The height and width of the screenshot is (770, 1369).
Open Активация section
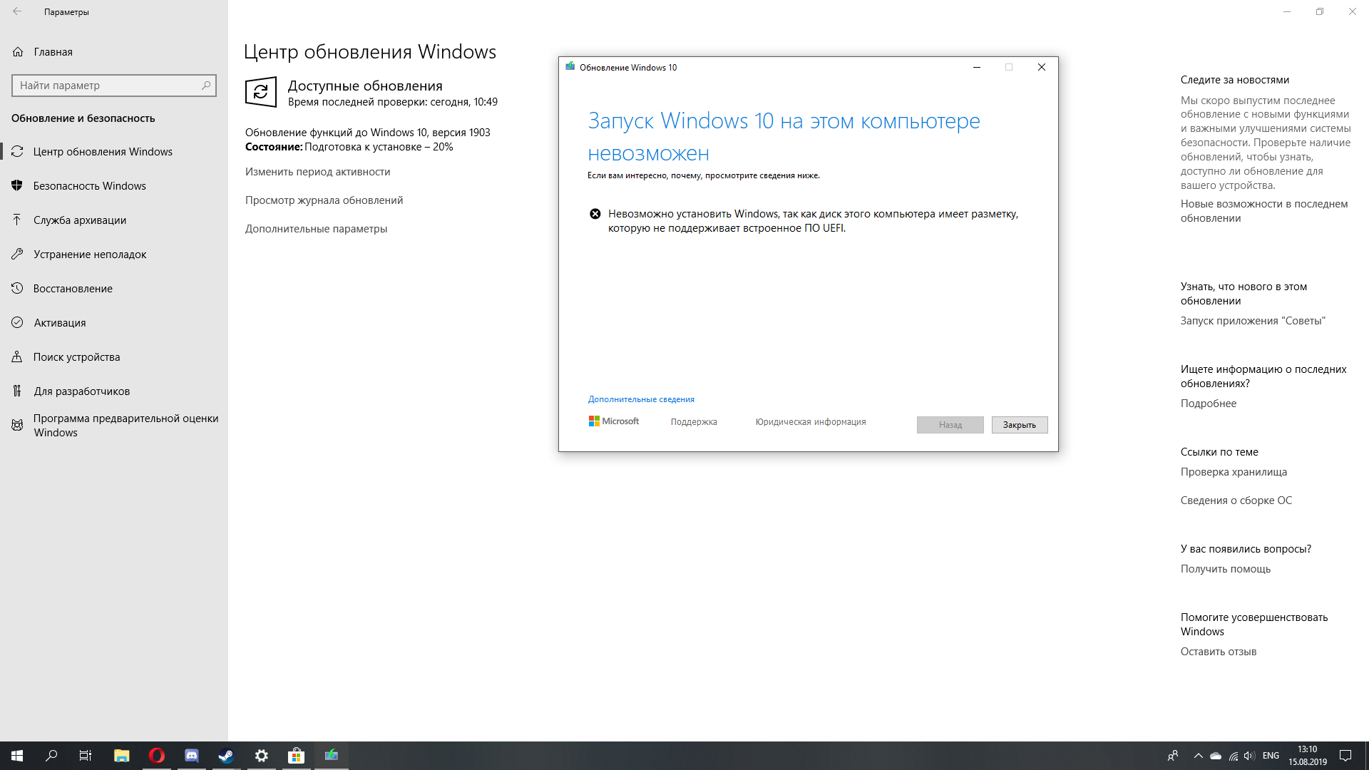pyautogui.click(x=114, y=323)
